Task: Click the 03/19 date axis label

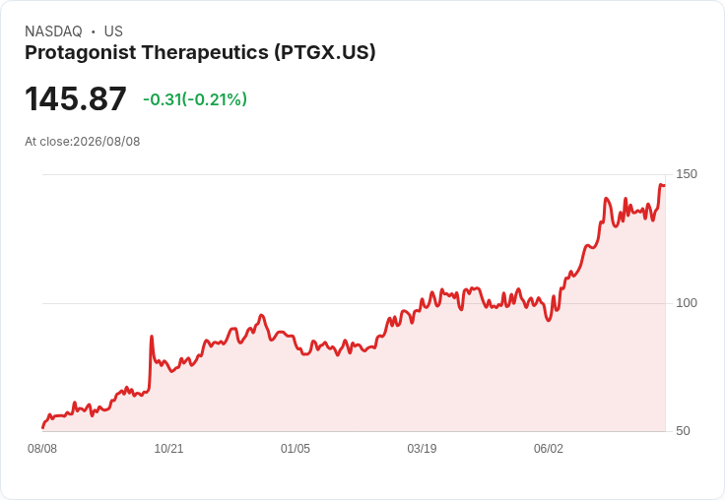Action: 422,449
